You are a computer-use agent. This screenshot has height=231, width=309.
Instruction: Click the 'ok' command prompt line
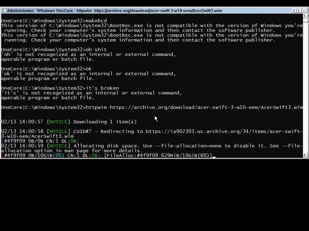46,69
